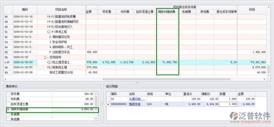Click the top grid's scroll-down arrow
The height and width of the screenshot is (127, 274).
[269, 75]
